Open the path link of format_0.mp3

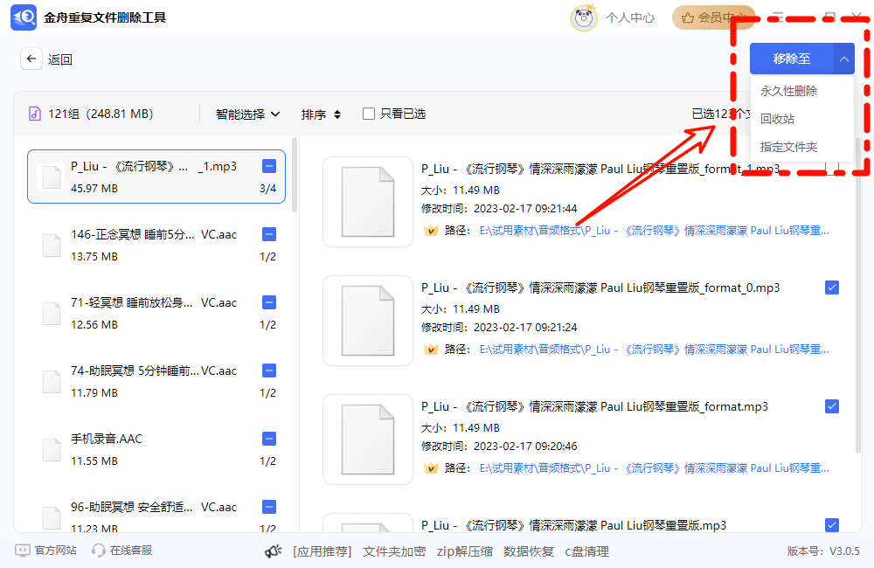[654, 350]
